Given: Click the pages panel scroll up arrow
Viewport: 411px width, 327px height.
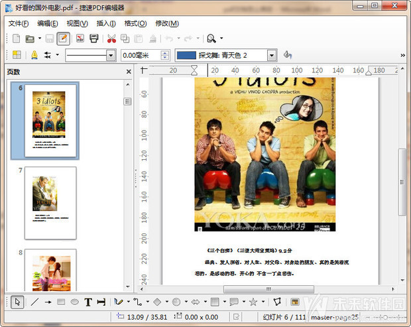Looking at the screenshot, I should pos(128,85).
